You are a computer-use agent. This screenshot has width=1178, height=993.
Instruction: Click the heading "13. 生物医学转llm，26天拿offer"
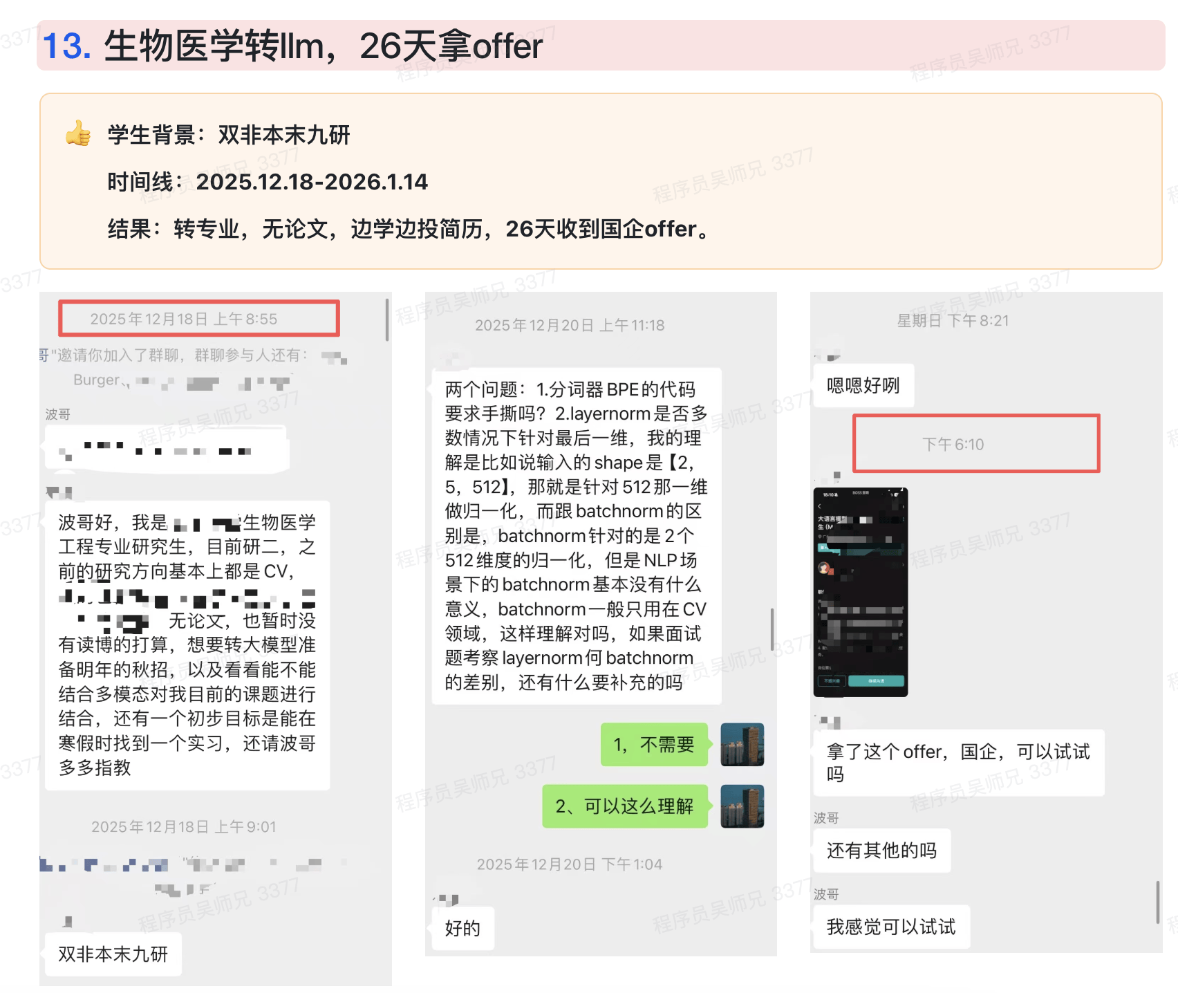292,46
